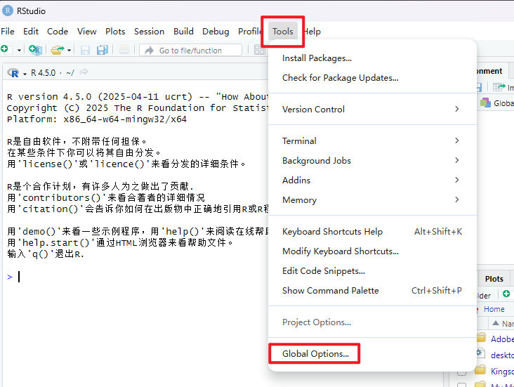This screenshot has height=387, width=514.
Task: Click the workspace panes grid icon
Action: click(258, 50)
